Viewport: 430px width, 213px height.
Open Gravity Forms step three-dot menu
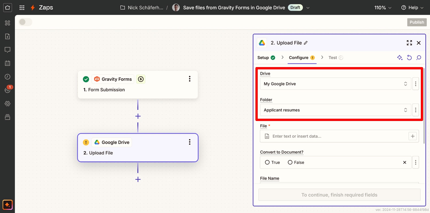(189, 79)
